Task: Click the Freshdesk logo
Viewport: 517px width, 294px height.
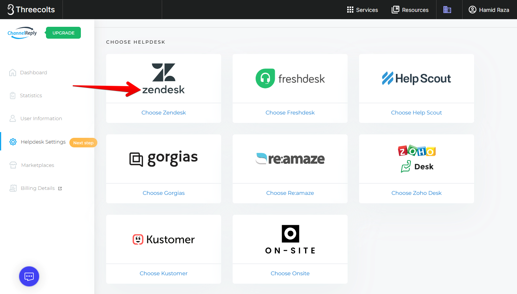Action: point(290,78)
